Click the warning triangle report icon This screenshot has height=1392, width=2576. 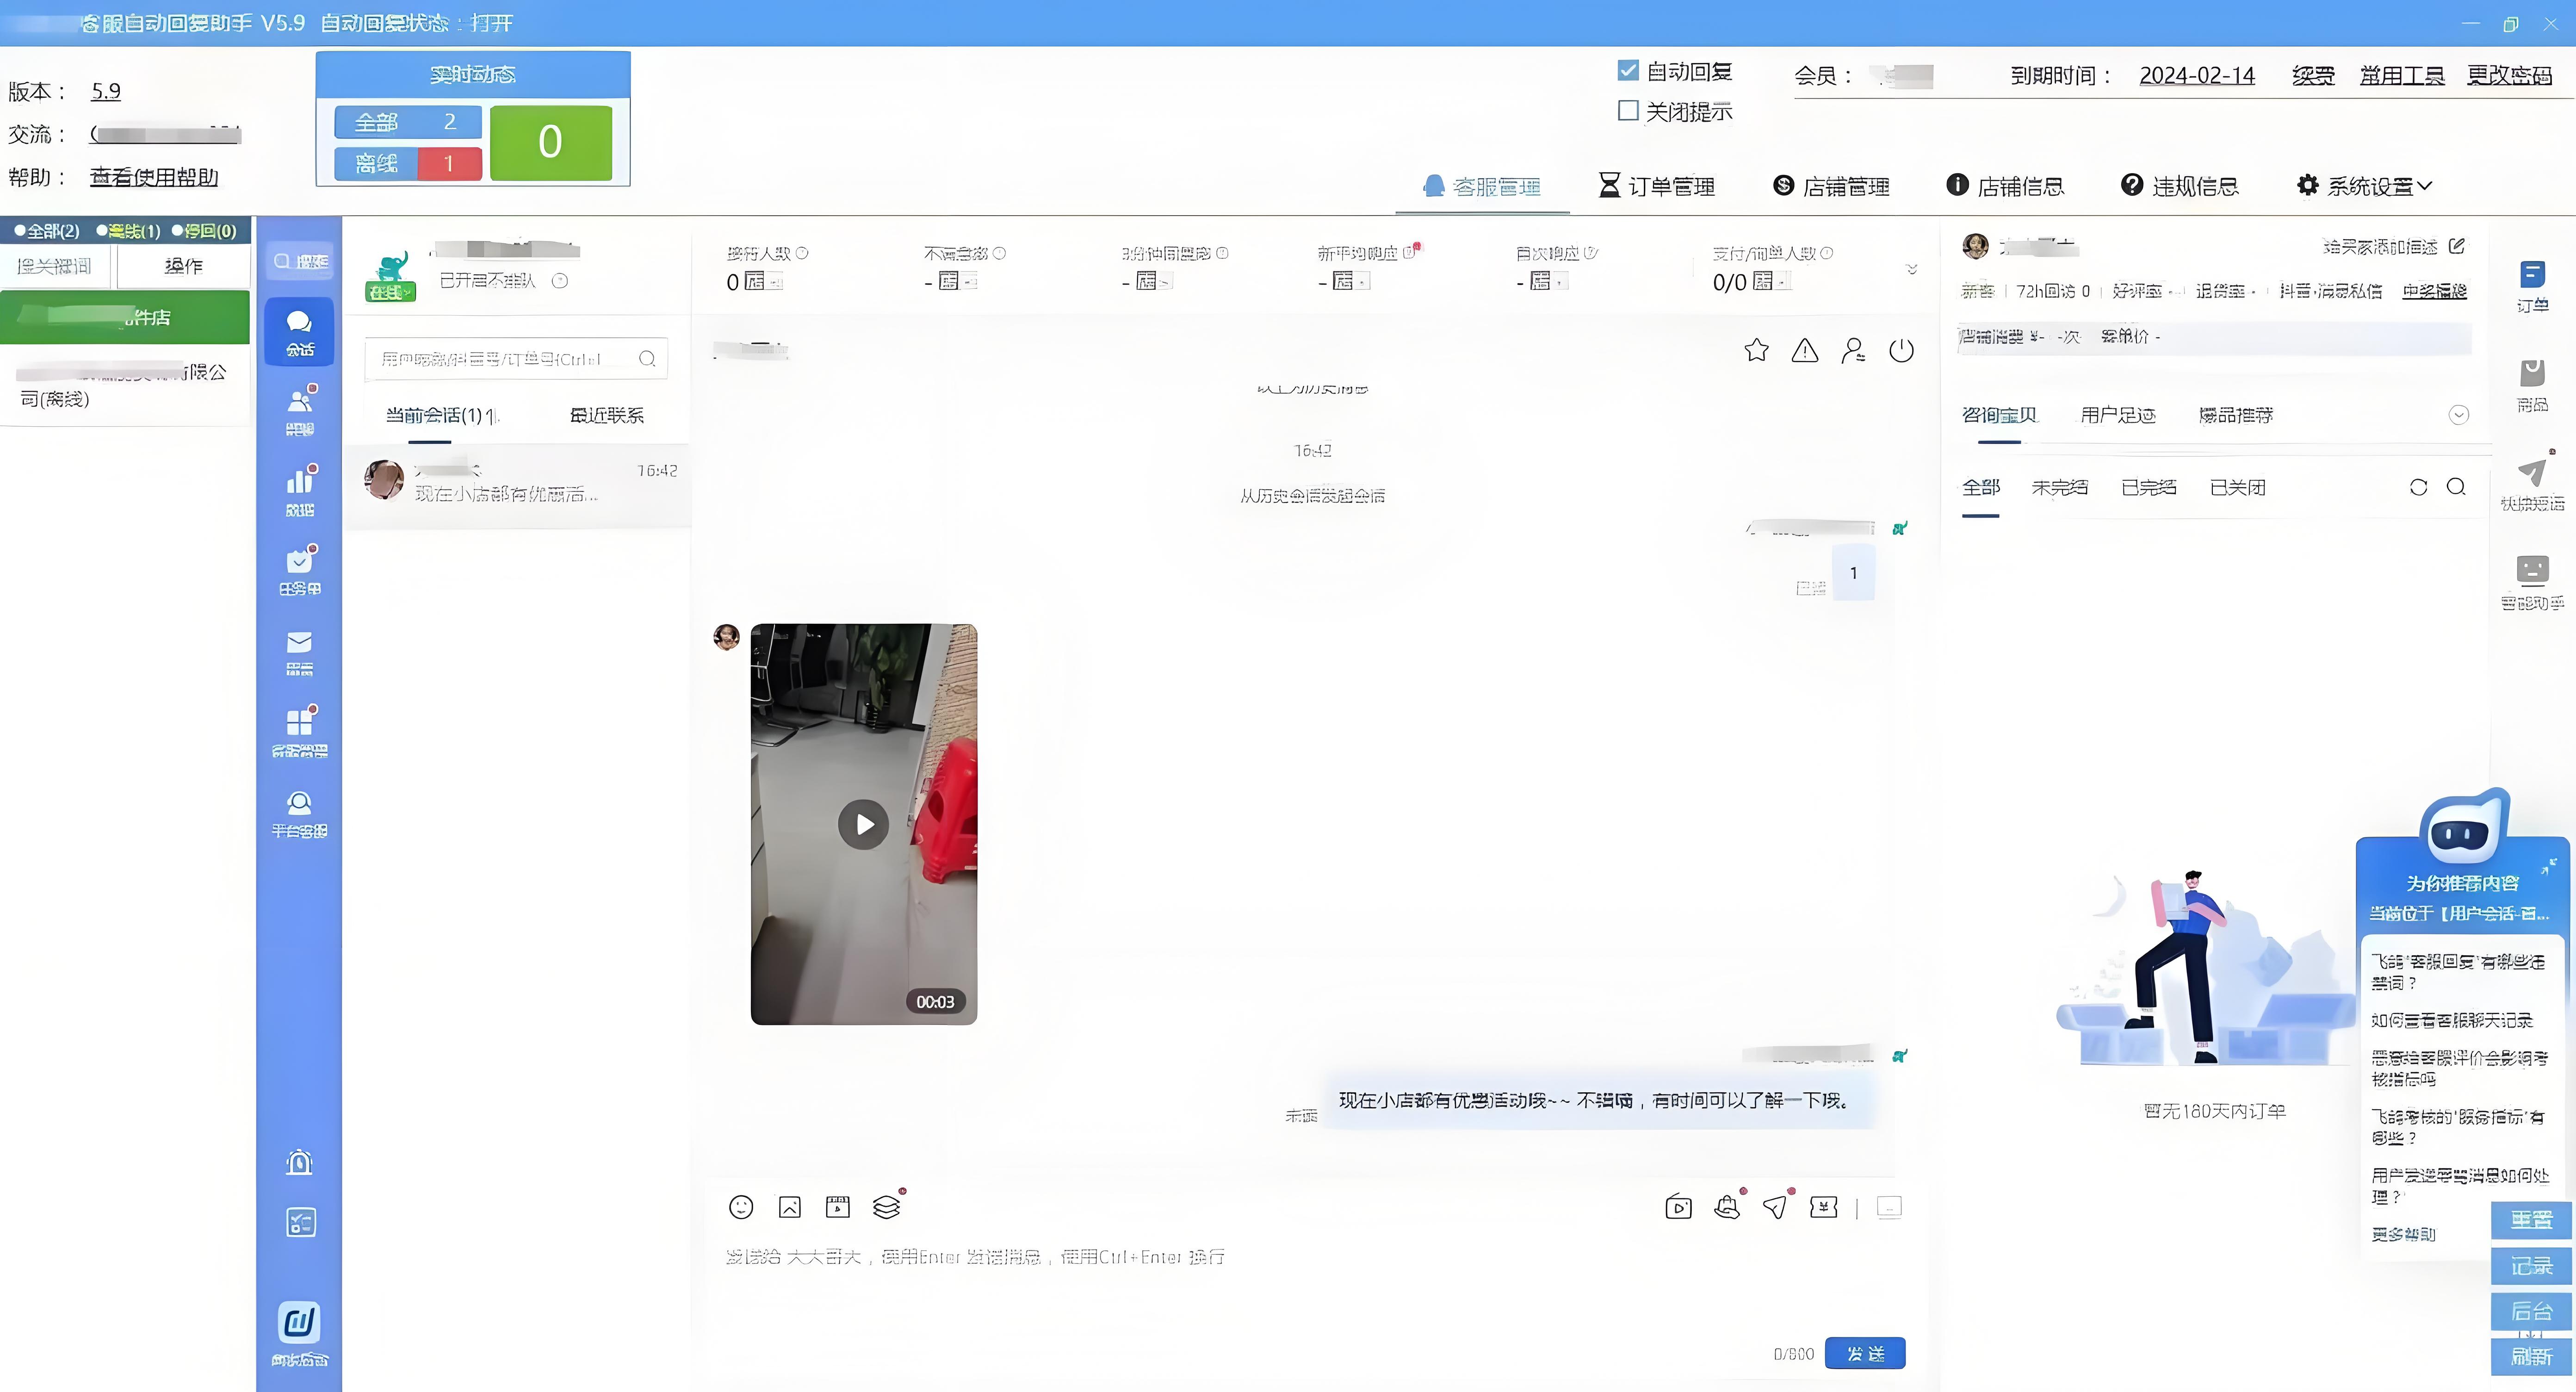point(1804,350)
